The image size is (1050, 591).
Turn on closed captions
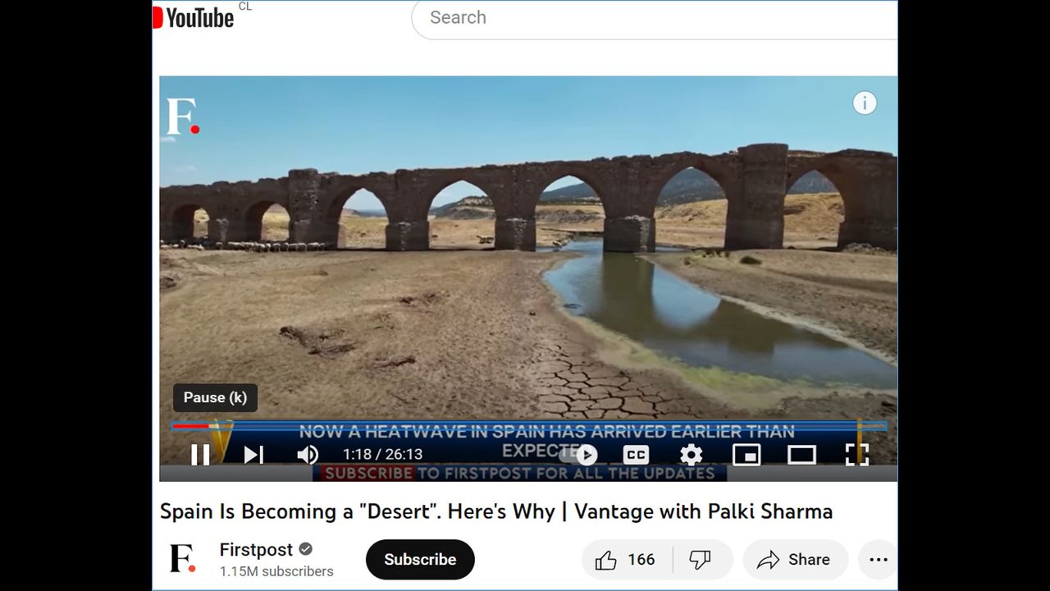click(636, 455)
